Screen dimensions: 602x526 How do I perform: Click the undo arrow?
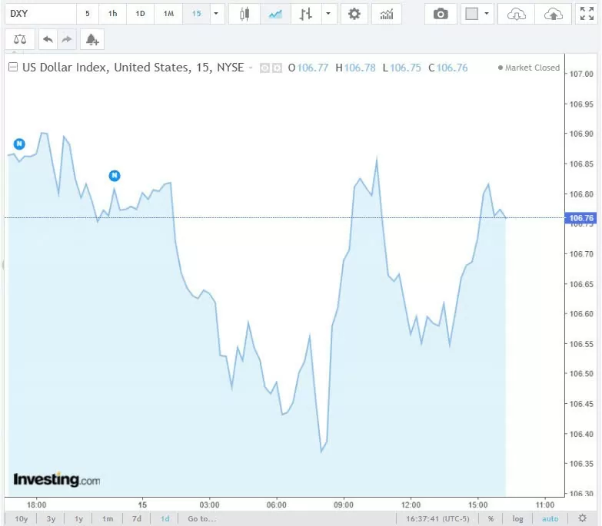click(x=48, y=39)
